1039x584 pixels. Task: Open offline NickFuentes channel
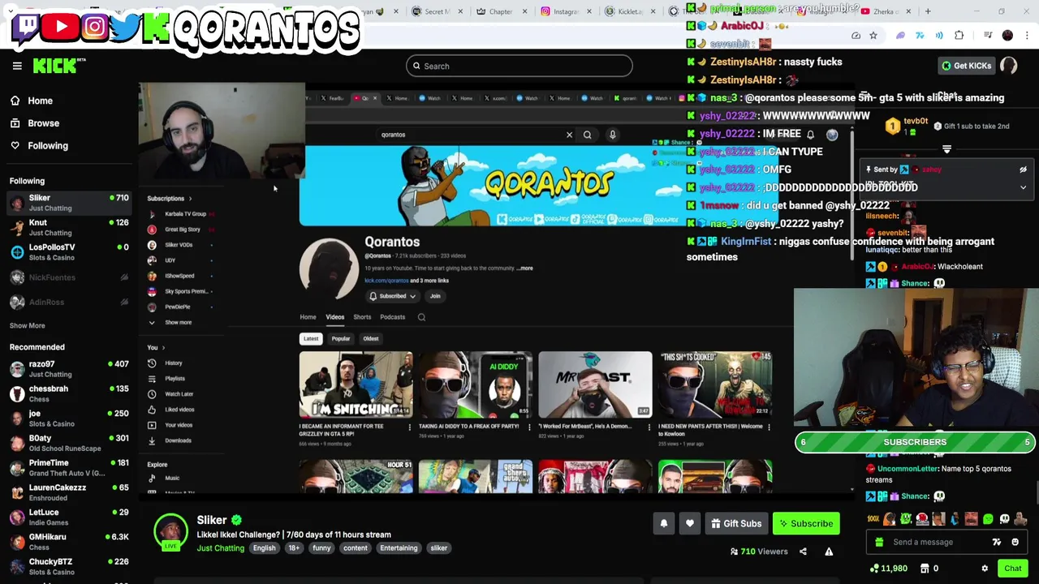coord(69,277)
